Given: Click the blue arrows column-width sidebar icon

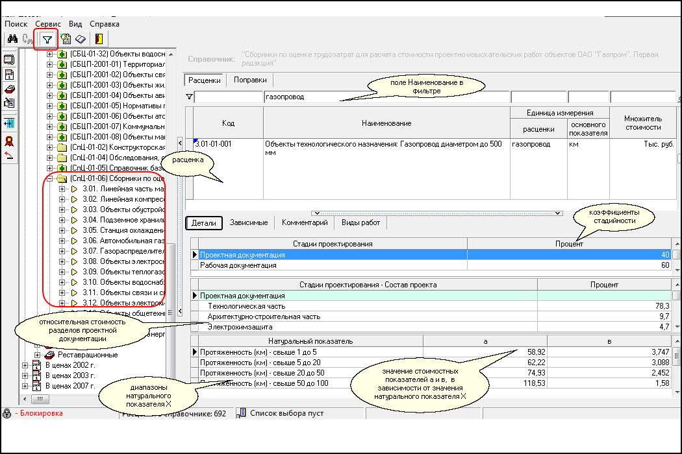Looking at the screenshot, I should click(9, 123).
